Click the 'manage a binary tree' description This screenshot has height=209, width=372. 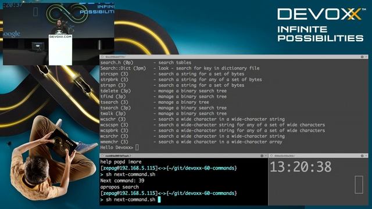click(184, 102)
